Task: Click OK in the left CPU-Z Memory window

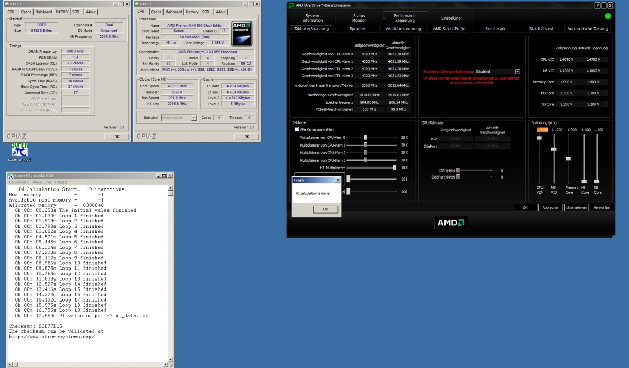Action: [x=116, y=136]
